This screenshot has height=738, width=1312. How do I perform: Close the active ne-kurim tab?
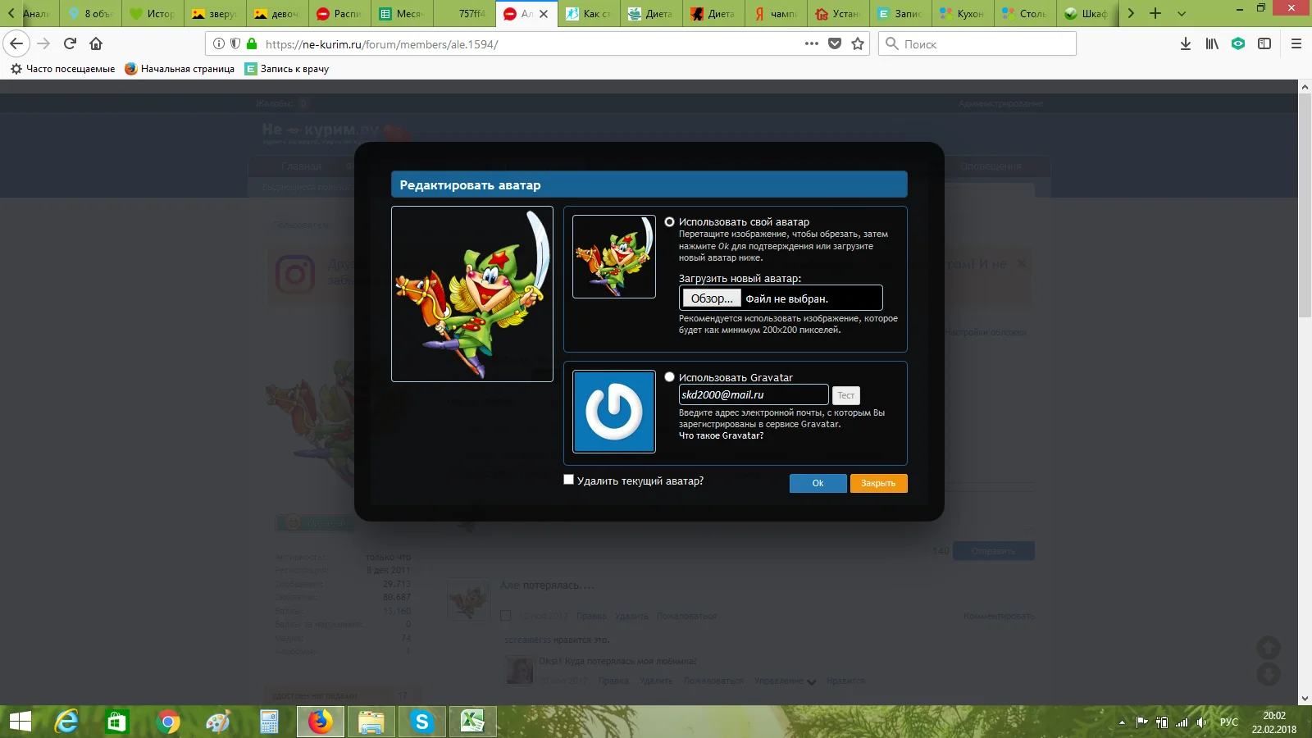(x=544, y=14)
